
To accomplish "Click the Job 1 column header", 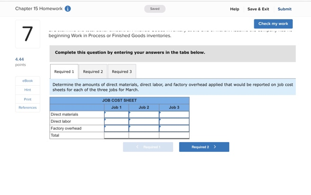I will coord(116,107).
